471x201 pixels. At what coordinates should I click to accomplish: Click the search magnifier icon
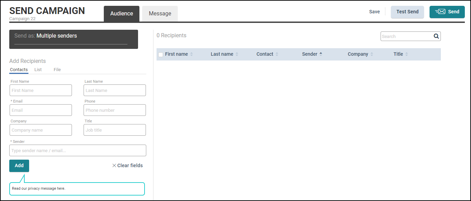[x=436, y=36]
